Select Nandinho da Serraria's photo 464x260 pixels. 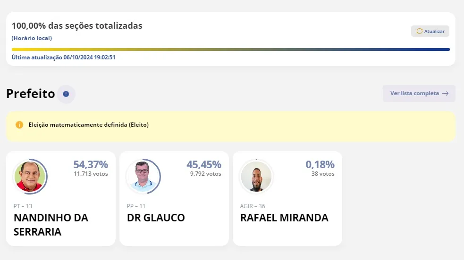click(x=30, y=177)
